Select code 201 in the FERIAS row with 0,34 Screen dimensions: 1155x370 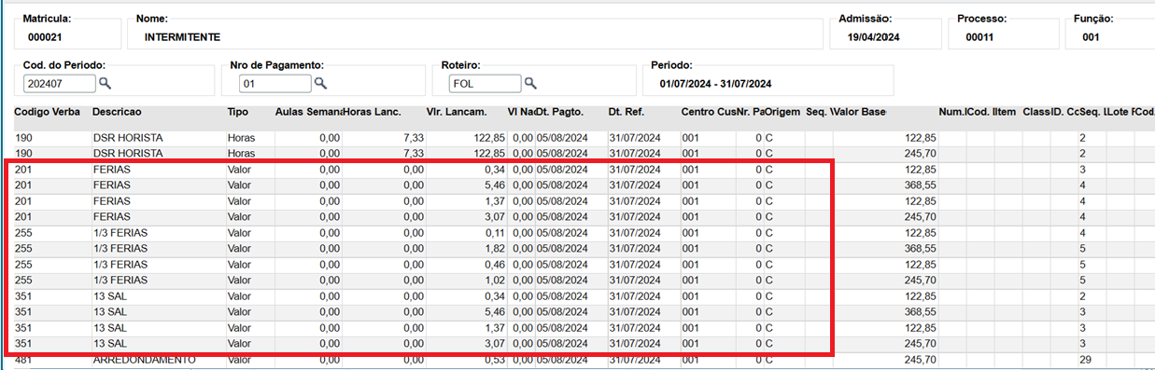(22, 169)
